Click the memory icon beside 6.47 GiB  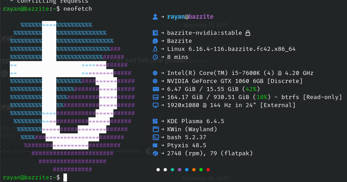[156, 89]
